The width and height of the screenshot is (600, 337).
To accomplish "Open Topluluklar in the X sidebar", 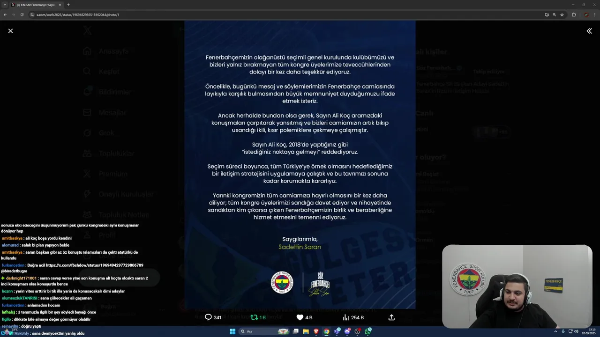I will pos(109,154).
